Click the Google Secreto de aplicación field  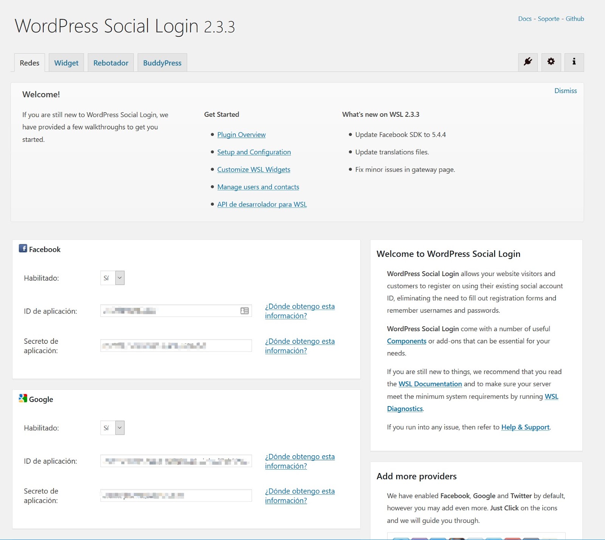click(x=176, y=495)
